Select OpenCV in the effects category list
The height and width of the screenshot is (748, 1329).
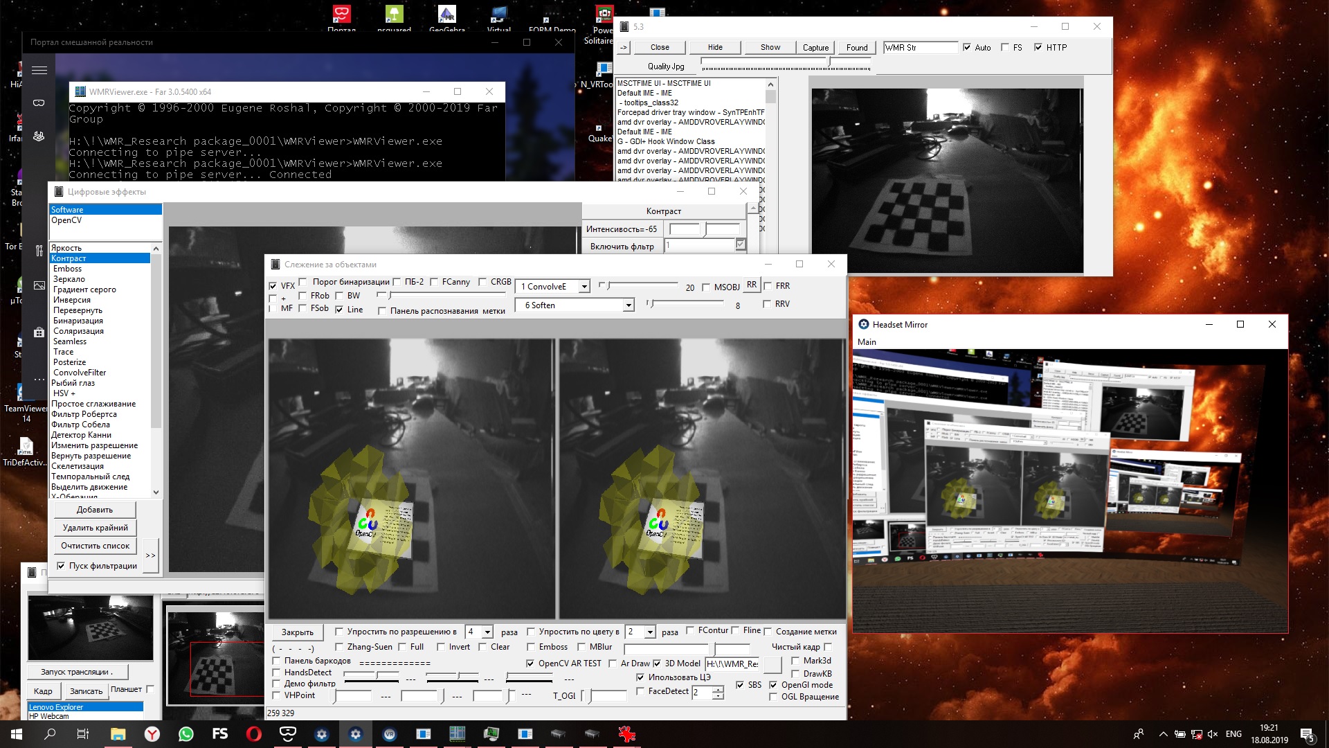click(66, 220)
